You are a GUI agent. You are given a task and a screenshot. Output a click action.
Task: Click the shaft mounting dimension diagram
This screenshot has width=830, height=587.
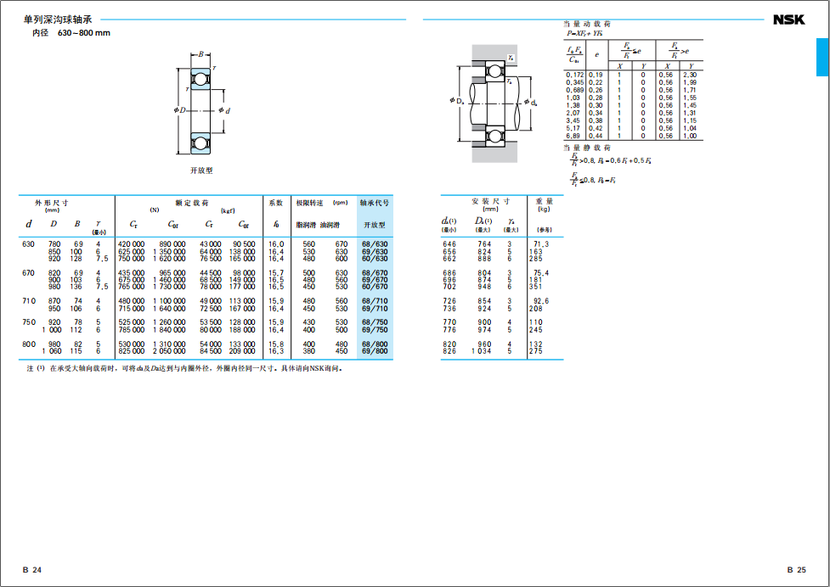493,103
